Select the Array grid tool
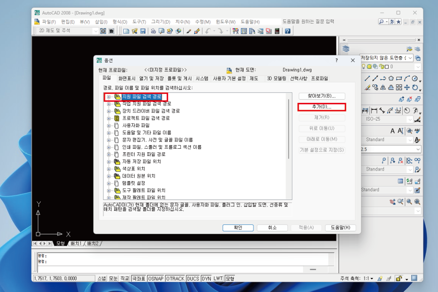438x292 pixels. (399, 88)
